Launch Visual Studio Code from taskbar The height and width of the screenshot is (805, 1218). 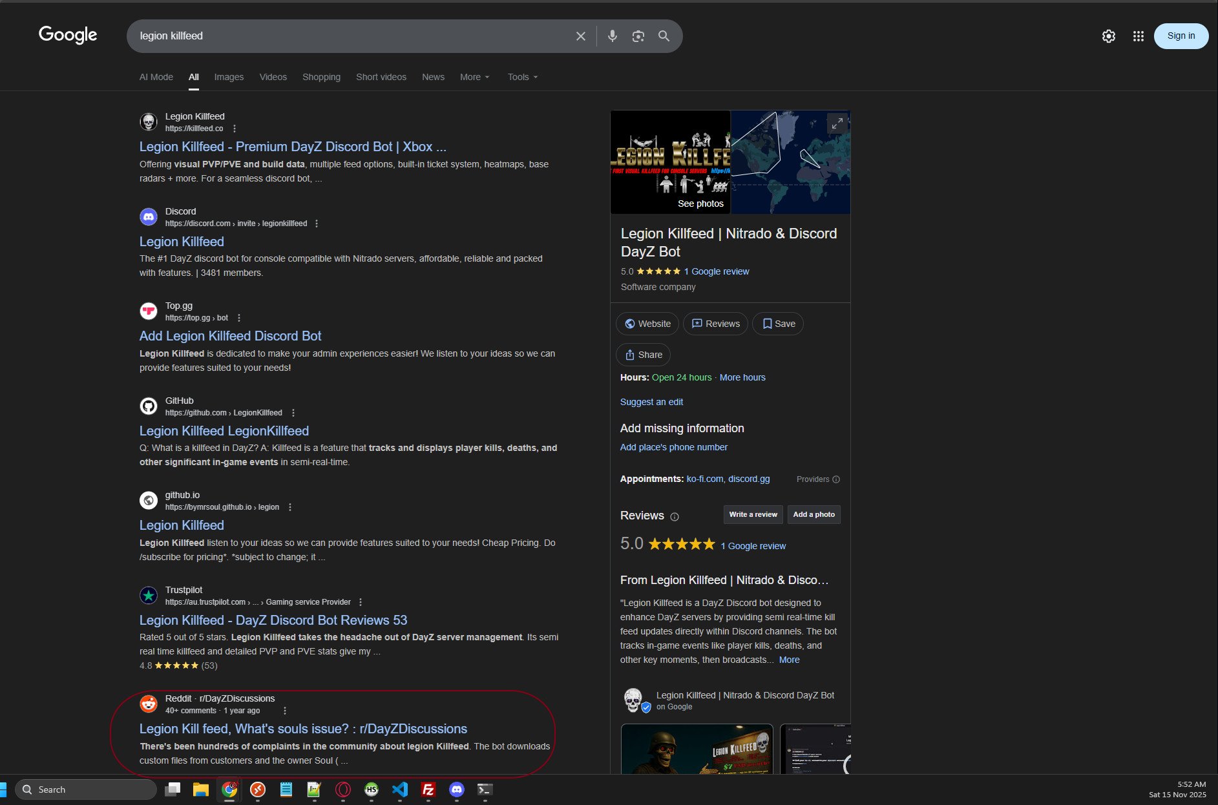pos(400,789)
